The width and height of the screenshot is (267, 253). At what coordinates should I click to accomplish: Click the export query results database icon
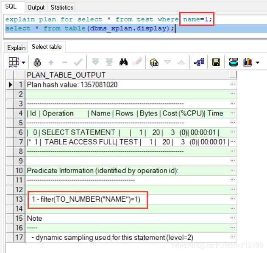tap(234, 62)
